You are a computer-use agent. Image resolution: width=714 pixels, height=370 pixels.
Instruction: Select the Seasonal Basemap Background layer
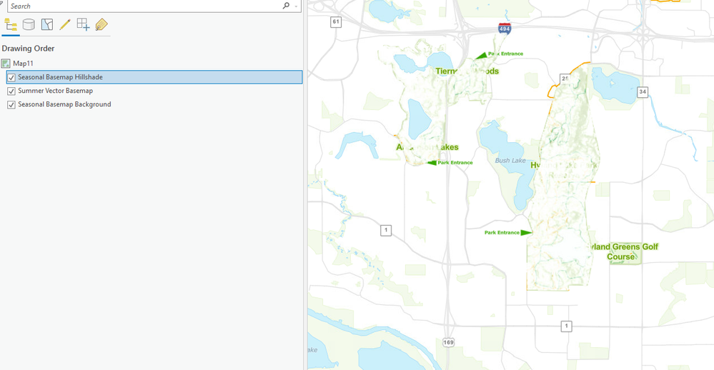[64, 104]
